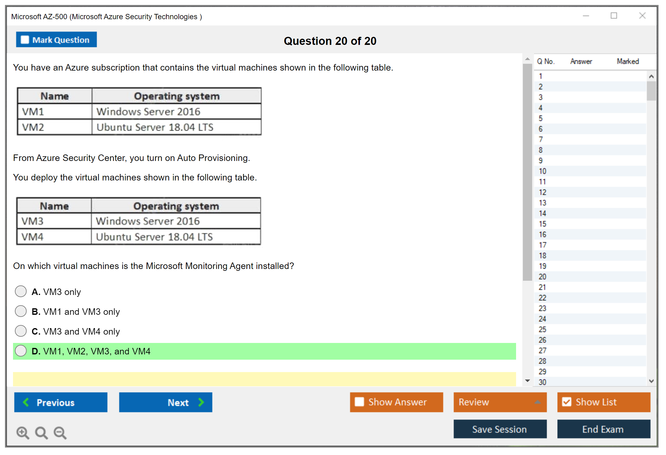This screenshot has width=666, height=455.
Task: Tick the Mark Question checkbox
Action: tap(25, 40)
